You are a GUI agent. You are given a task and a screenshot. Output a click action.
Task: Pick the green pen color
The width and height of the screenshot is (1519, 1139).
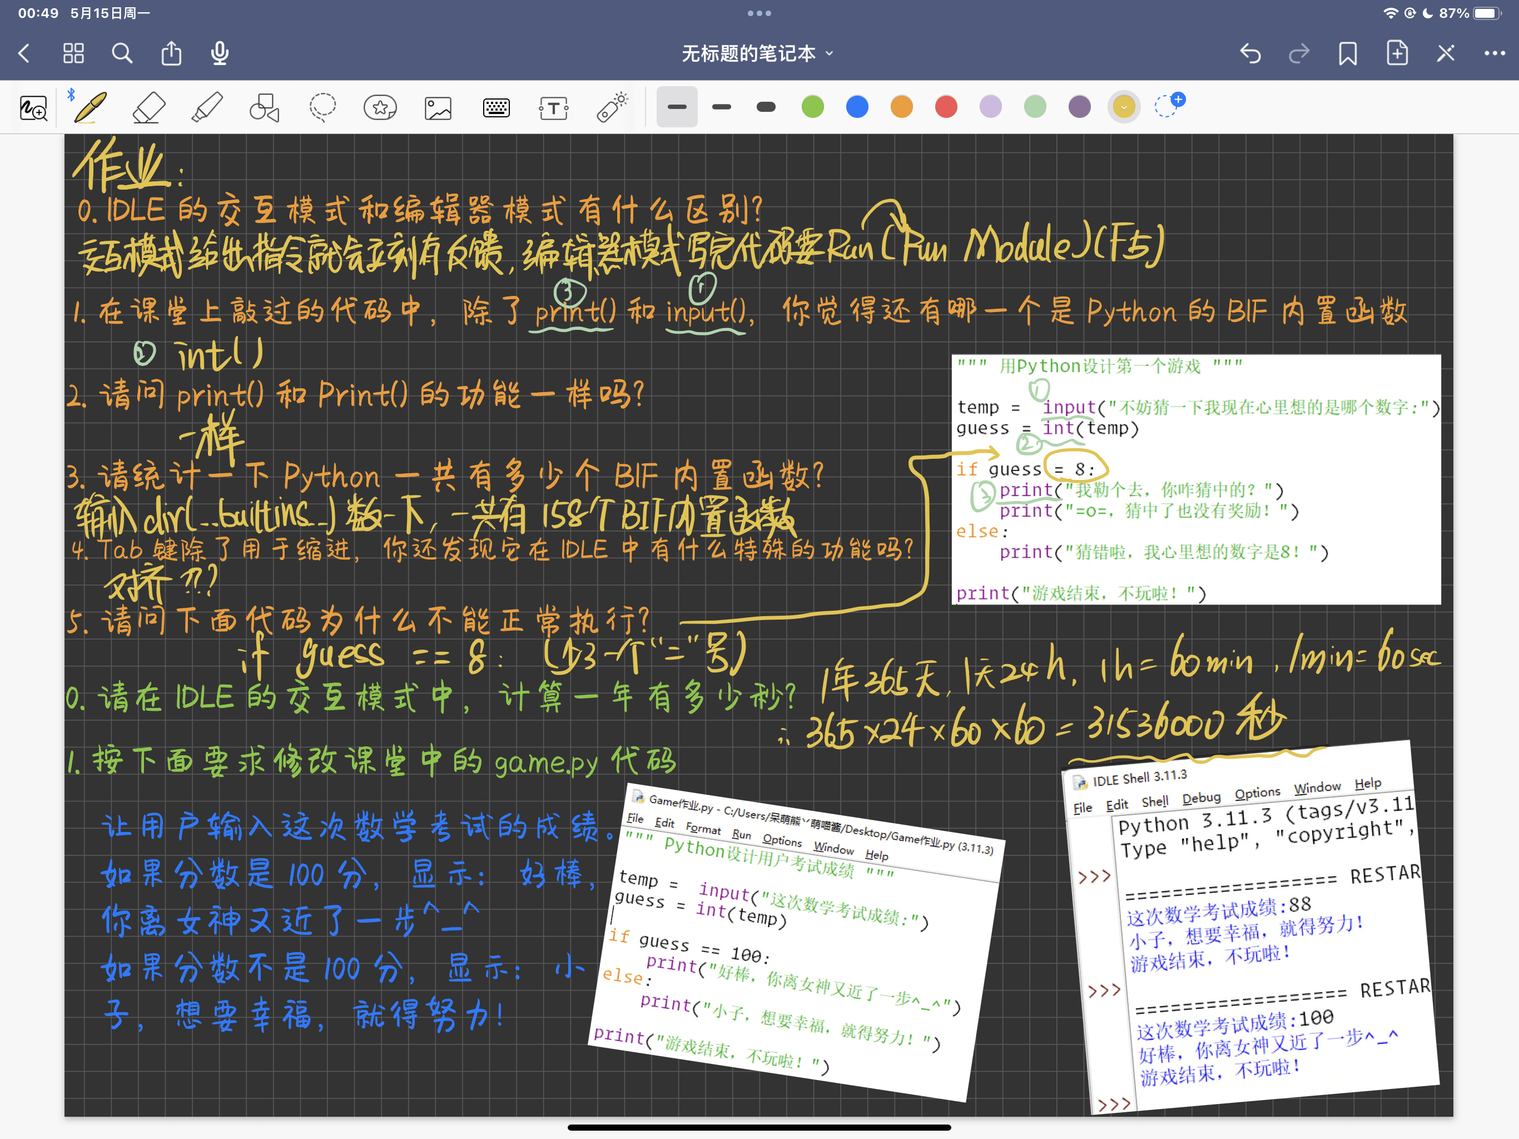813,106
